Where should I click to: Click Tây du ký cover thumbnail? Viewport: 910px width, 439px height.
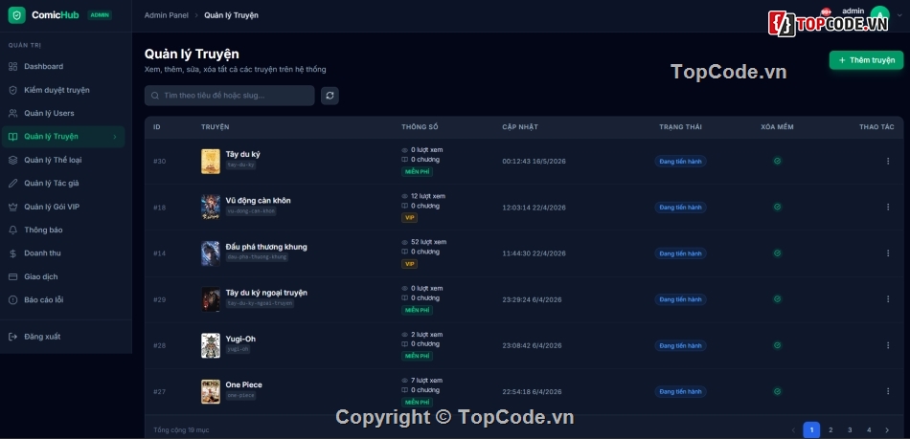tap(211, 161)
